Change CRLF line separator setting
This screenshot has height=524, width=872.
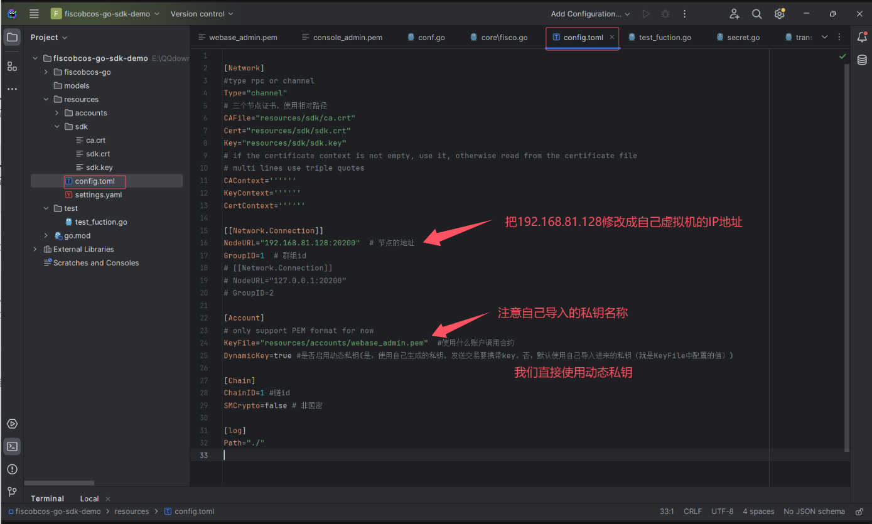pos(693,511)
